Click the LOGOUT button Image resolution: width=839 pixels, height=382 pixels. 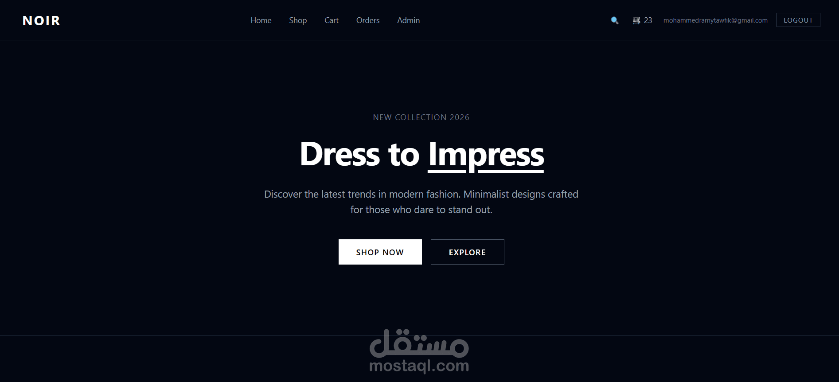[x=798, y=20]
